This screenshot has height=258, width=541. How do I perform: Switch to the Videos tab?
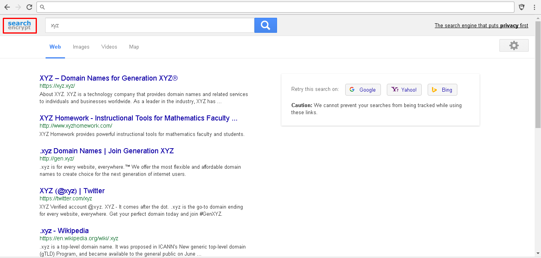click(109, 47)
